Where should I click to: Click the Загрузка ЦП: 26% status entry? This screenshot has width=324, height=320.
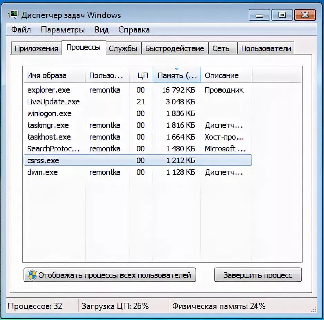[x=115, y=306]
